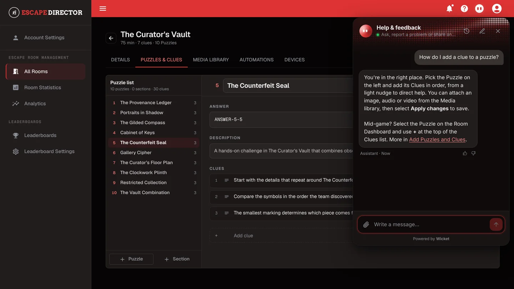Click the help question mark icon
Viewport: 514px width, 289px height.
coord(464,9)
